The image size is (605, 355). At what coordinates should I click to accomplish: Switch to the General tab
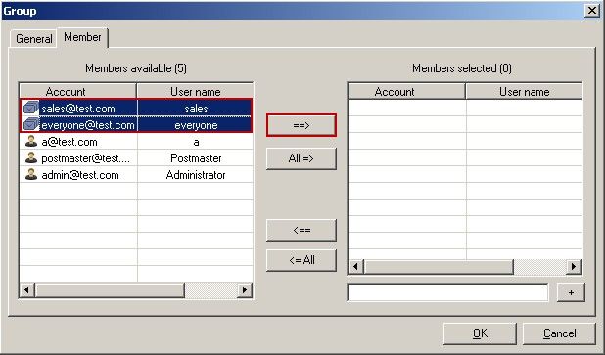[x=34, y=39]
